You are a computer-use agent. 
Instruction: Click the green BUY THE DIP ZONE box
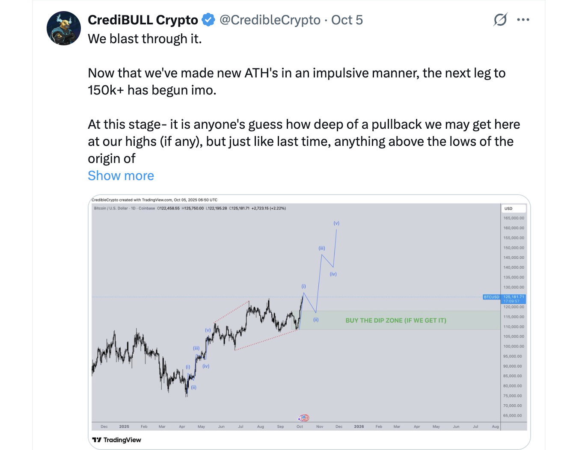(396, 320)
